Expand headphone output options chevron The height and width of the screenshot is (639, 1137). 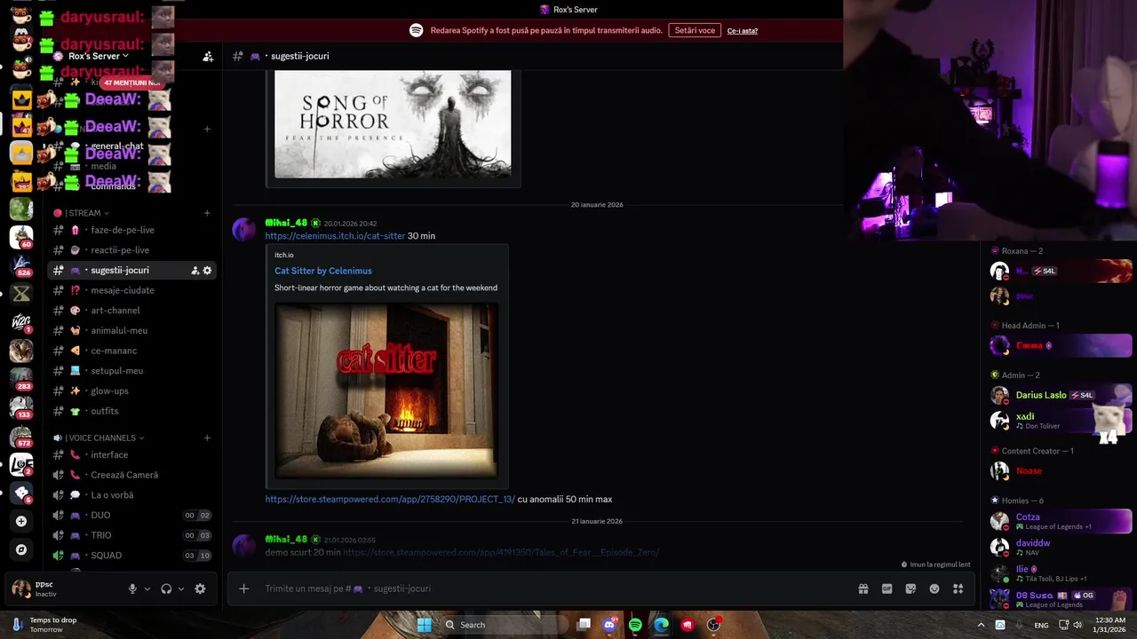coord(181,588)
